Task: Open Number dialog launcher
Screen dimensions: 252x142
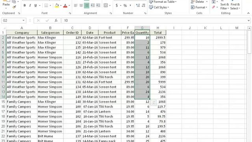Action: click(x=145, y=13)
